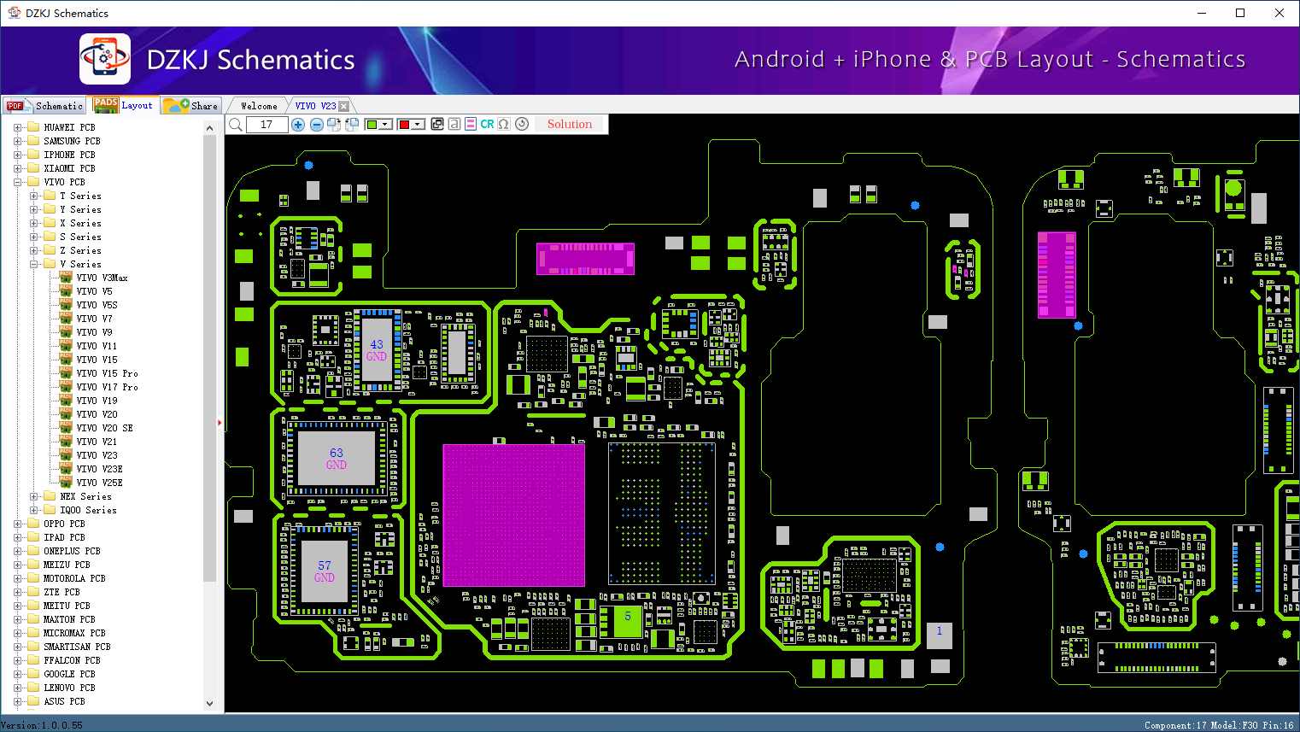Click the zoom in plus icon
The width and height of the screenshot is (1300, 732).
pos(298,125)
